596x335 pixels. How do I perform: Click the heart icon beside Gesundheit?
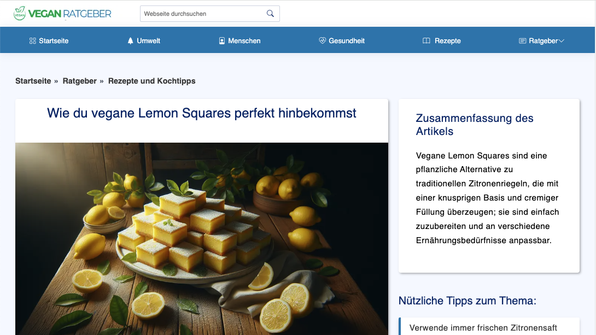(x=322, y=41)
